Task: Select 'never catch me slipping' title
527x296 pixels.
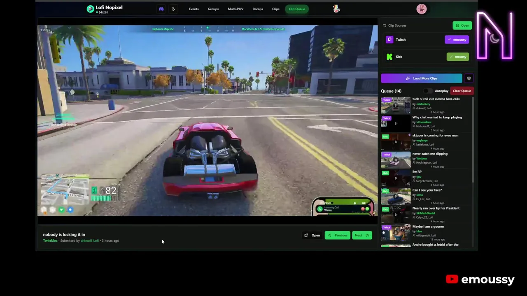Action: [x=430, y=154]
